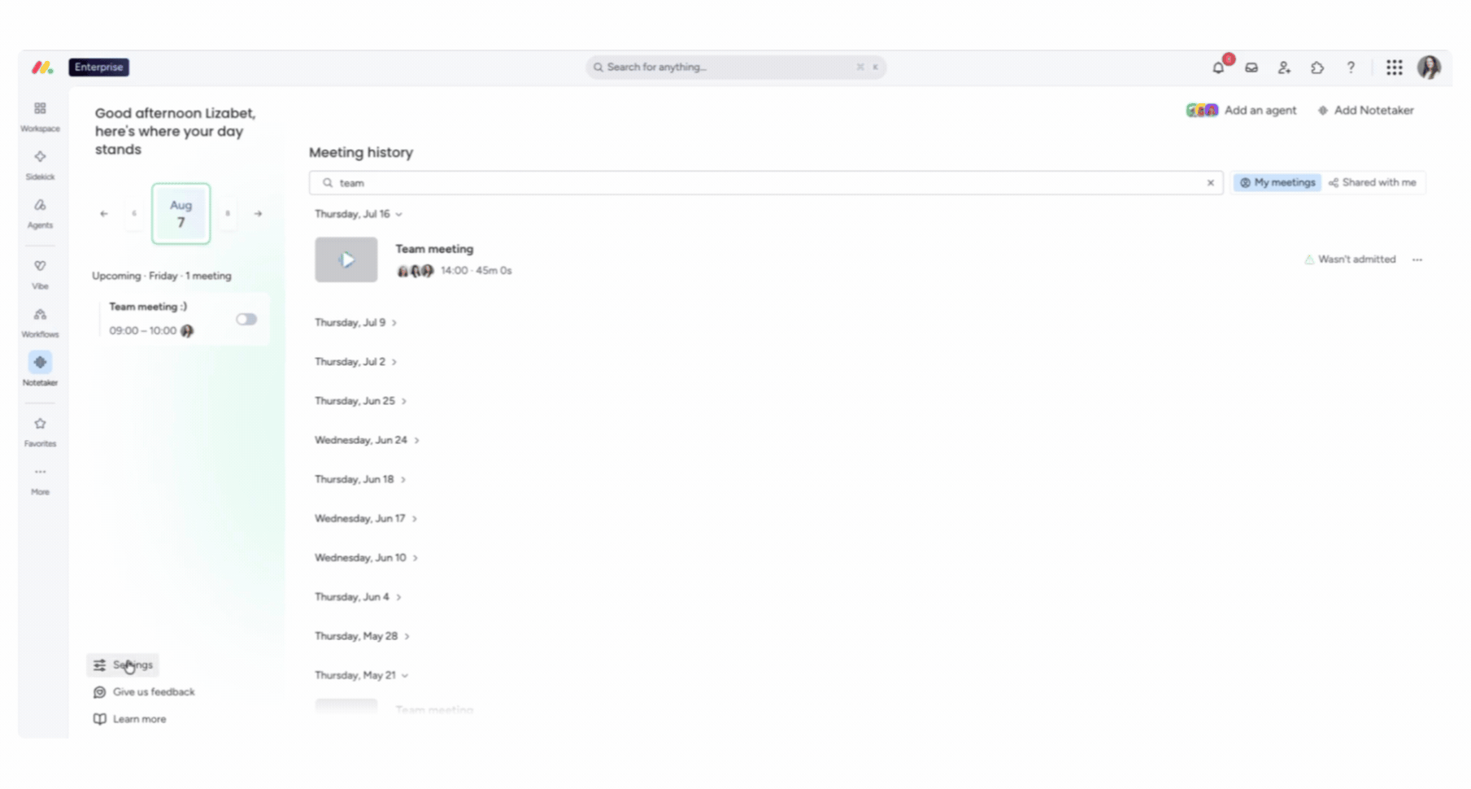This screenshot has height=789, width=1471.
Task: Open Sidekick in the left sidebar
Action: pos(40,164)
